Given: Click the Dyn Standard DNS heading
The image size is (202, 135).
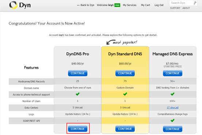Looking at the screenshot, I should (x=125, y=54).
